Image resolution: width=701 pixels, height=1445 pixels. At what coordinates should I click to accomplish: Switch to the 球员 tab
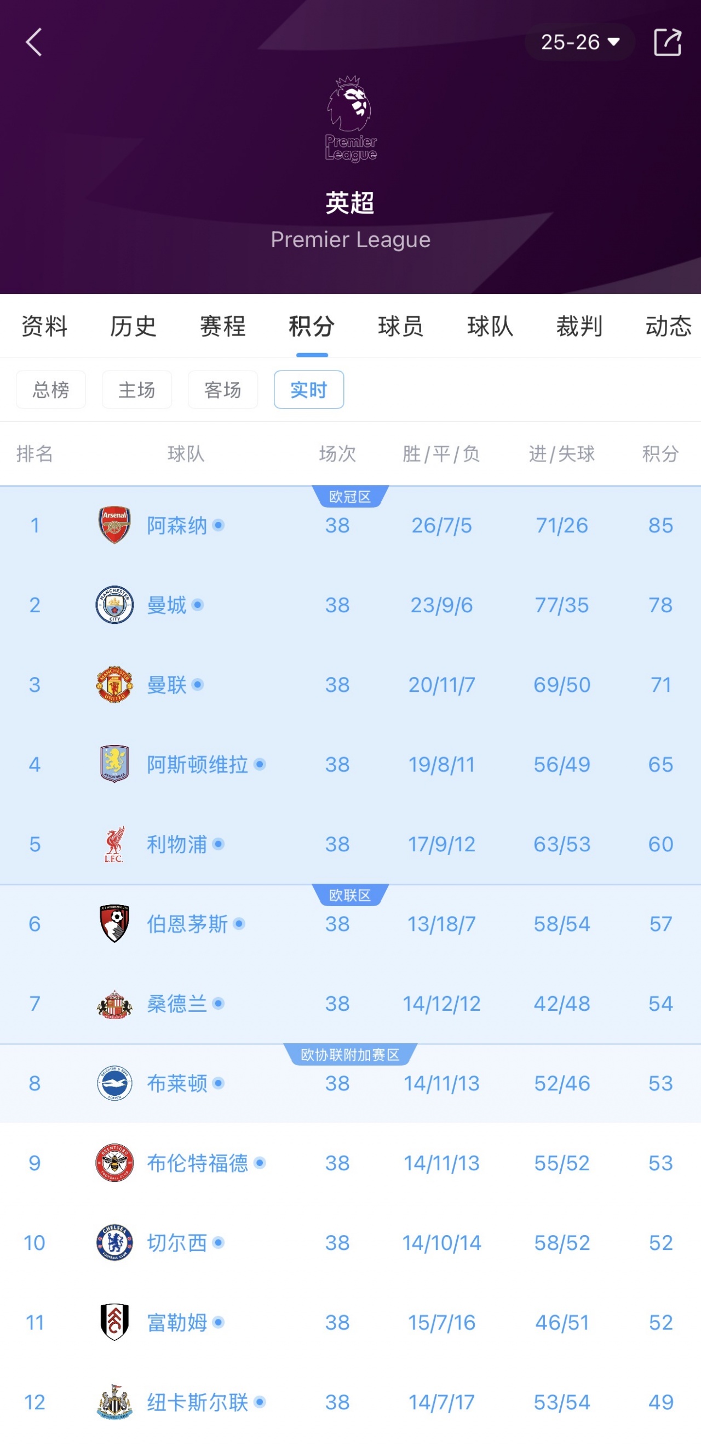coord(401,326)
